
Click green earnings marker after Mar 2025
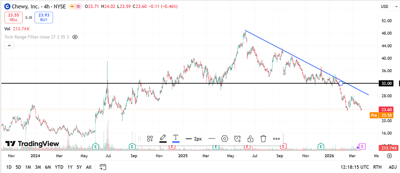(216, 146)
